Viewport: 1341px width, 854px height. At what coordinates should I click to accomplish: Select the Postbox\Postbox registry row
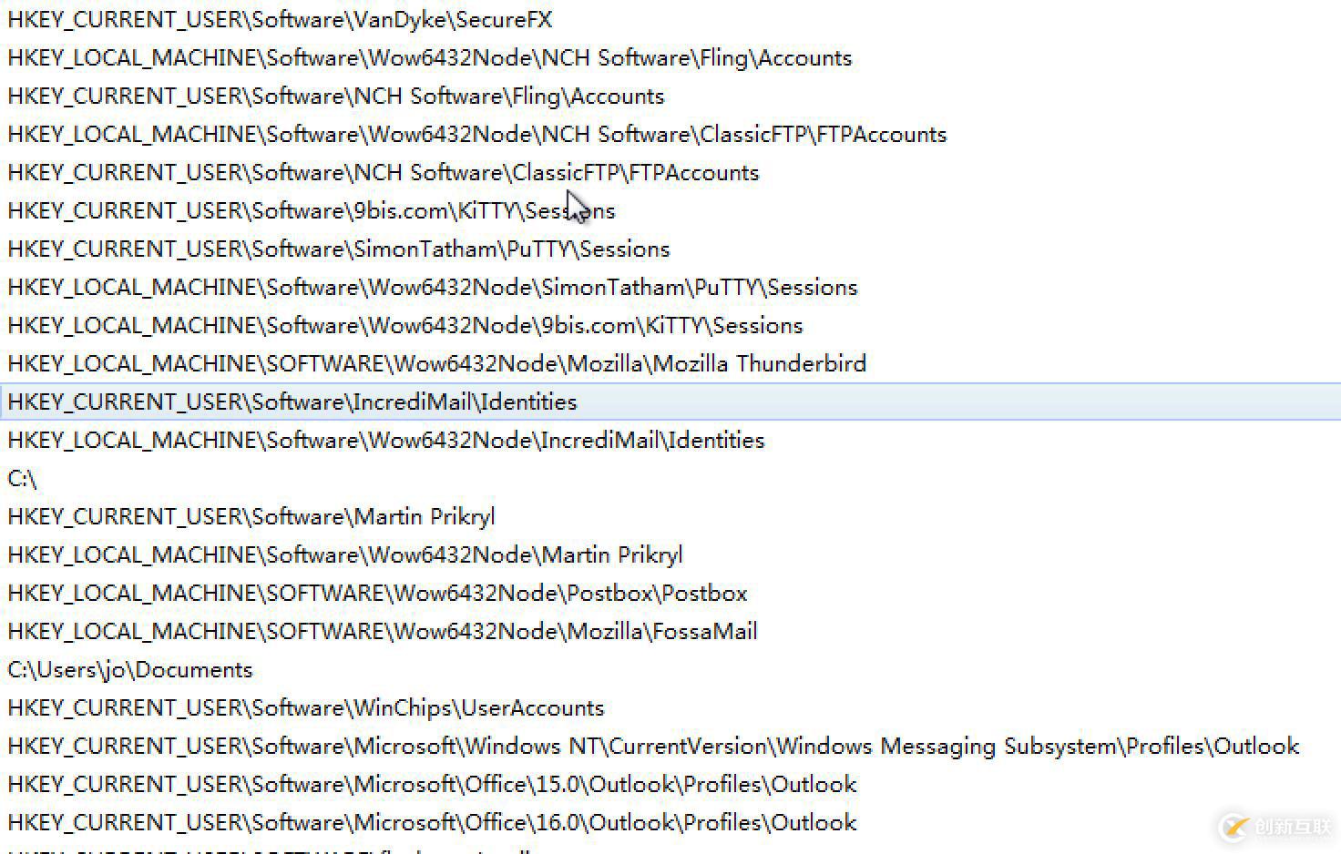pos(670,593)
